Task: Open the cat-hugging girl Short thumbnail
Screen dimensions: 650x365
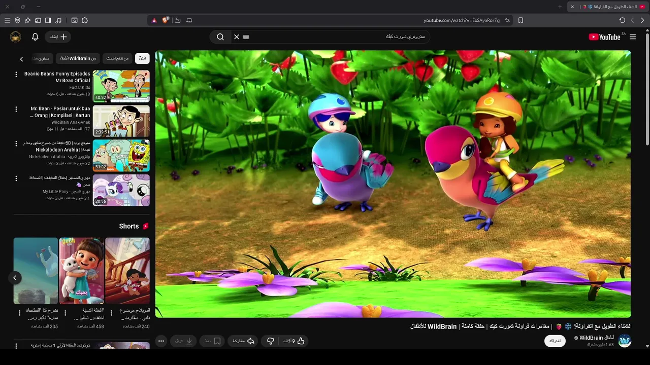Action: (x=81, y=271)
